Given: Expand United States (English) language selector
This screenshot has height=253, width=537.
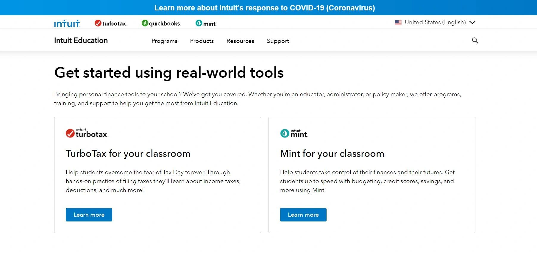Looking at the screenshot, I should coord(435,22).
